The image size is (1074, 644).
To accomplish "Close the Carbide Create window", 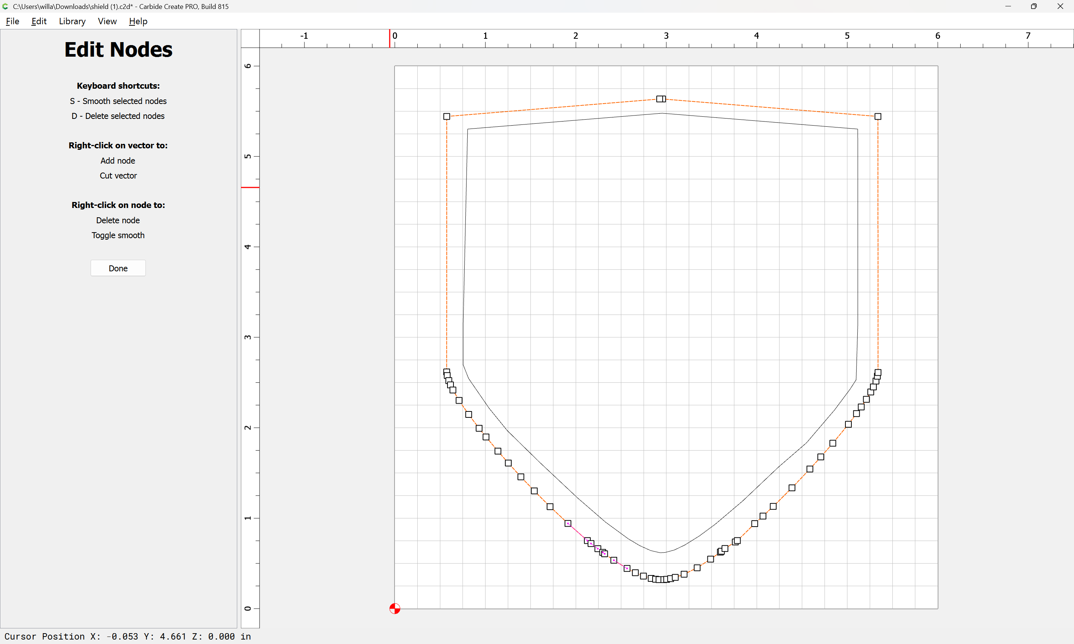I will 1060,6.
